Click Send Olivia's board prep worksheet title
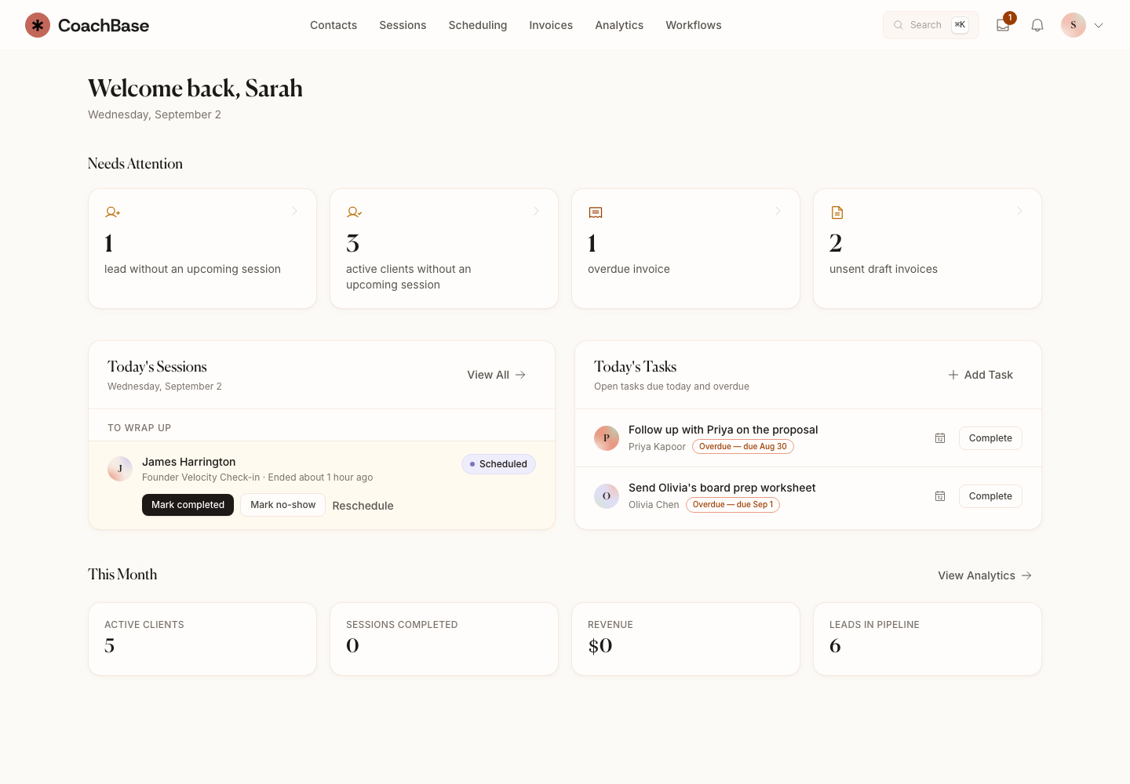This screenshot has width=1130, height=784. click(x=722, y=488)
